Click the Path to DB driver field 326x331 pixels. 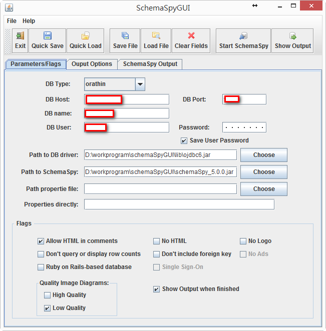click(x=160, y=155)
